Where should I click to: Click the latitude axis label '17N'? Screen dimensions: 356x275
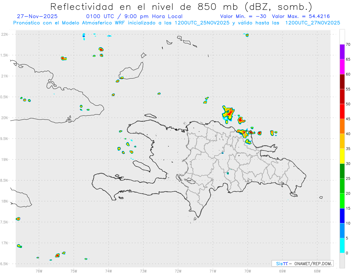tap(5, 243)
